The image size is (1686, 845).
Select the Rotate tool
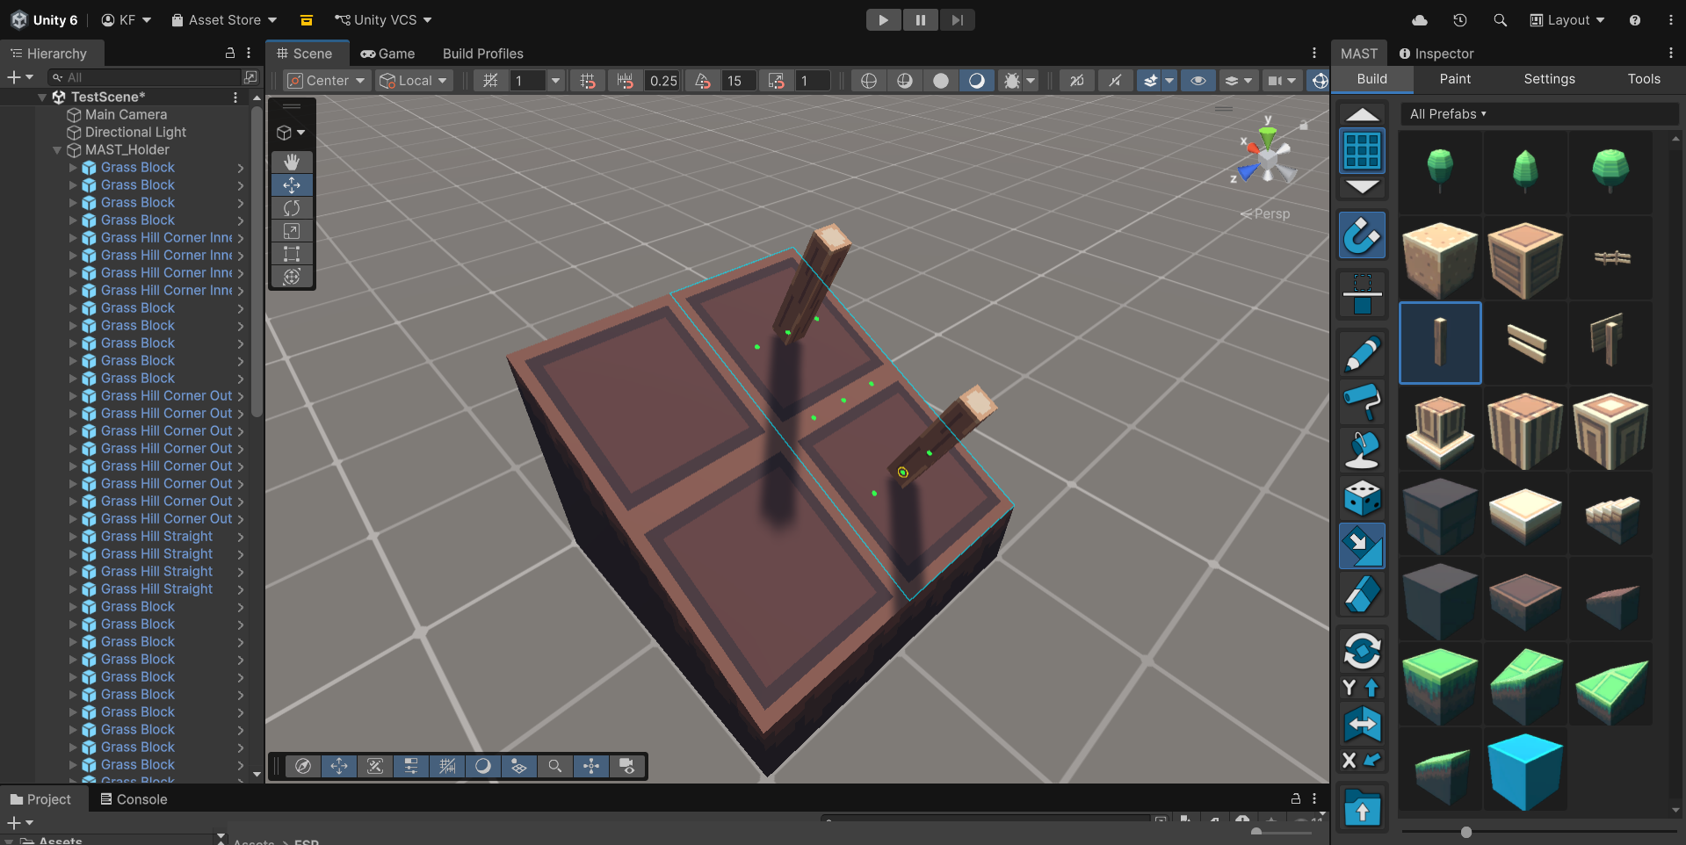pyautogui.click(x=292, y=208)
